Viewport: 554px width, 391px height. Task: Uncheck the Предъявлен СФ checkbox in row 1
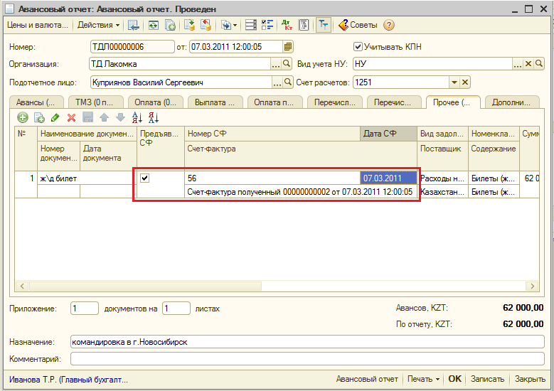[x=145, y=178]
